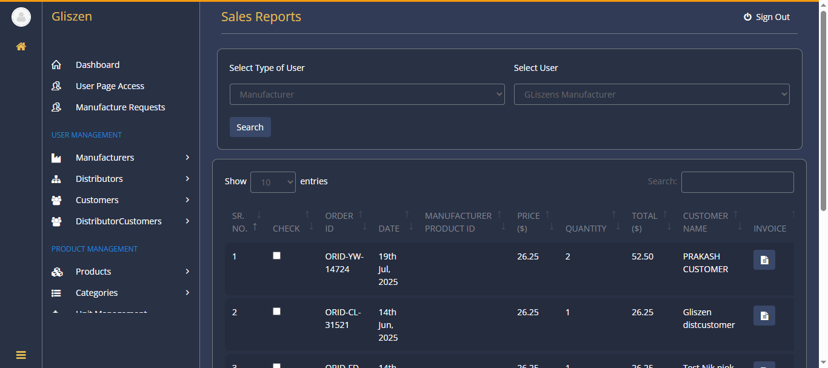Image resolution: width=828 pixels, height=368 pixels.
Task: Expand the Manufacturers submenu chevron
Action: pos(187,158)
